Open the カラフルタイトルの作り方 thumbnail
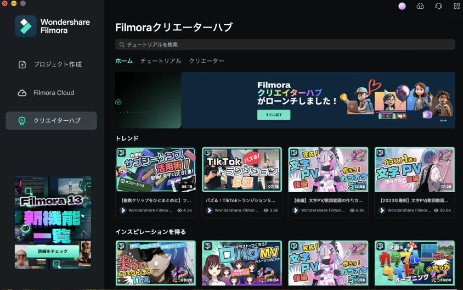Image resolution: width=463 pixels, height=290 pixels. click(415, 263)
